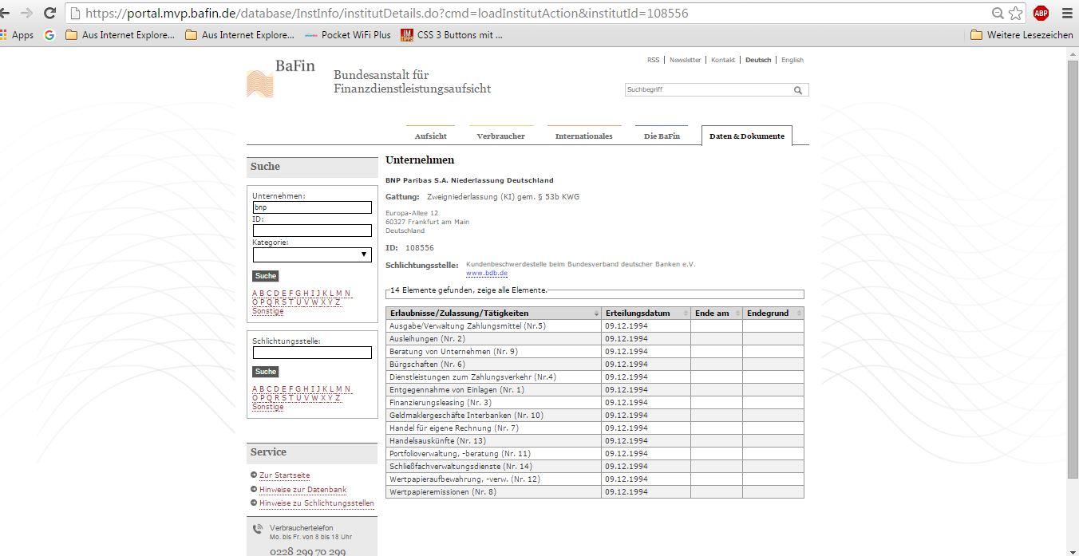Open the second Aus Internet Explorer folder
The width and height of the screenshot is (1079, 556).
coord(239,35)
